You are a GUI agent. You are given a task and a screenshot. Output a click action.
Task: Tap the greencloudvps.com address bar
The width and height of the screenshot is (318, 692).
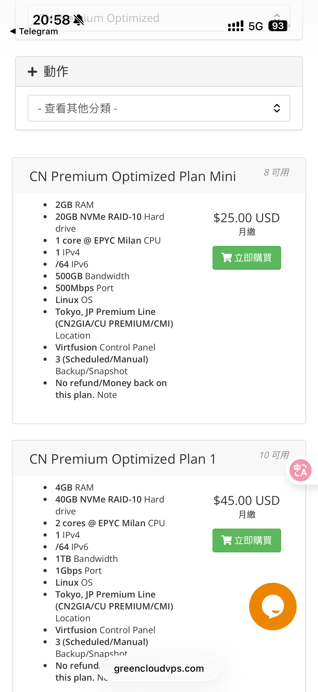click(x=159, y=668)
